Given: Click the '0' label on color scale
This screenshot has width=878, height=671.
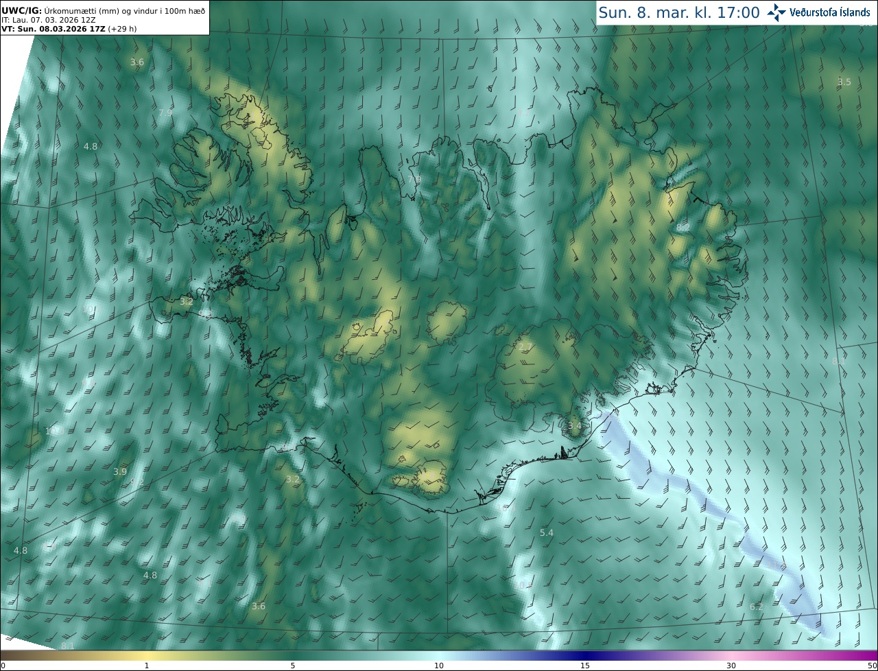Looking at the screenshot, I should pos(3,666).
